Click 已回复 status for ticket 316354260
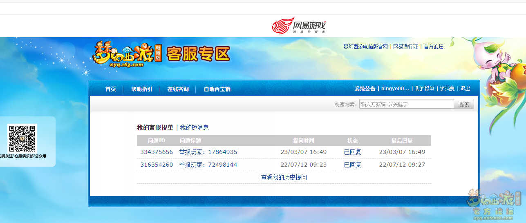The width and height of the screenshot is (526, 223). click(353, 165)
